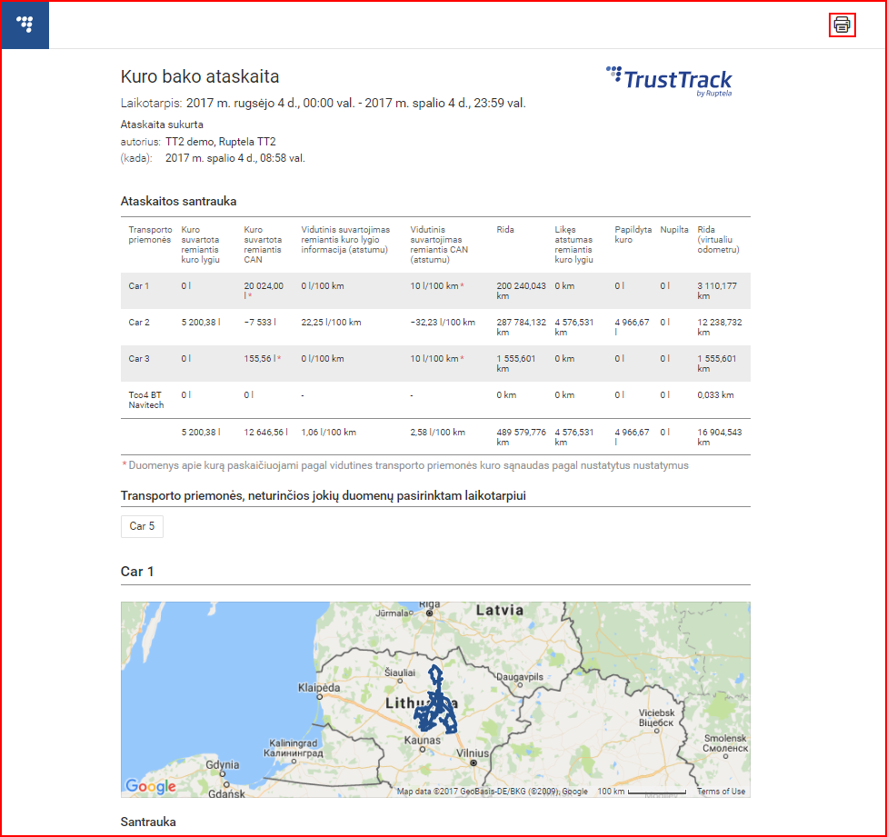Click the 'Laikotarpis' date range line
This screenshot has width=887, height=837.
[323, 103]
